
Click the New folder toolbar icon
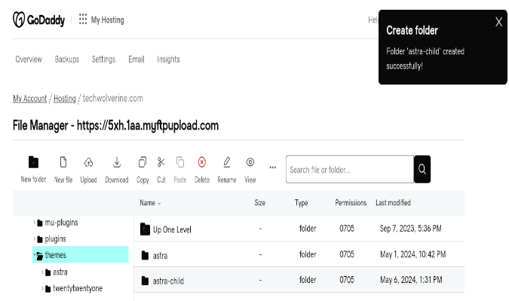coord(33,163)
